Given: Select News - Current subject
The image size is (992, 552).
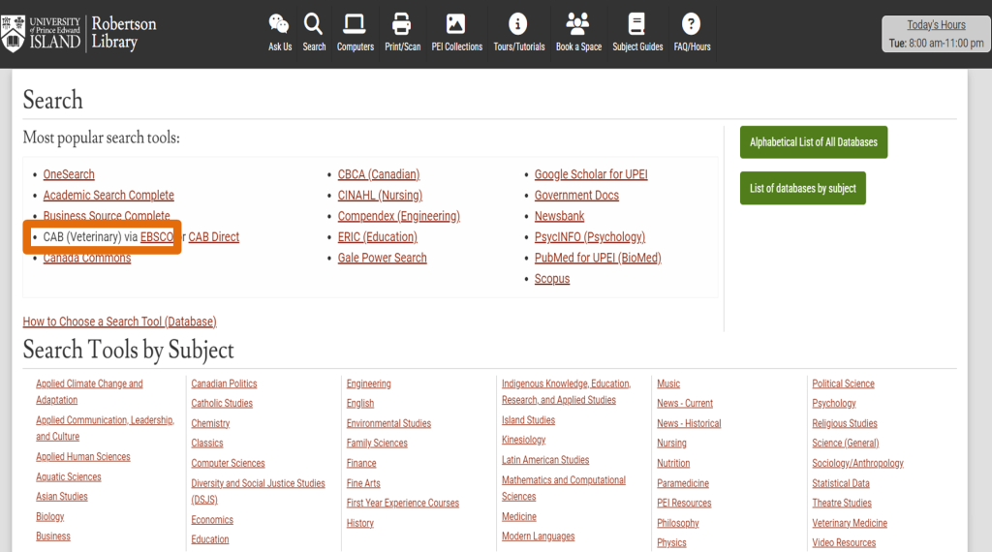Looking at the screenshot, I should 685,404.
